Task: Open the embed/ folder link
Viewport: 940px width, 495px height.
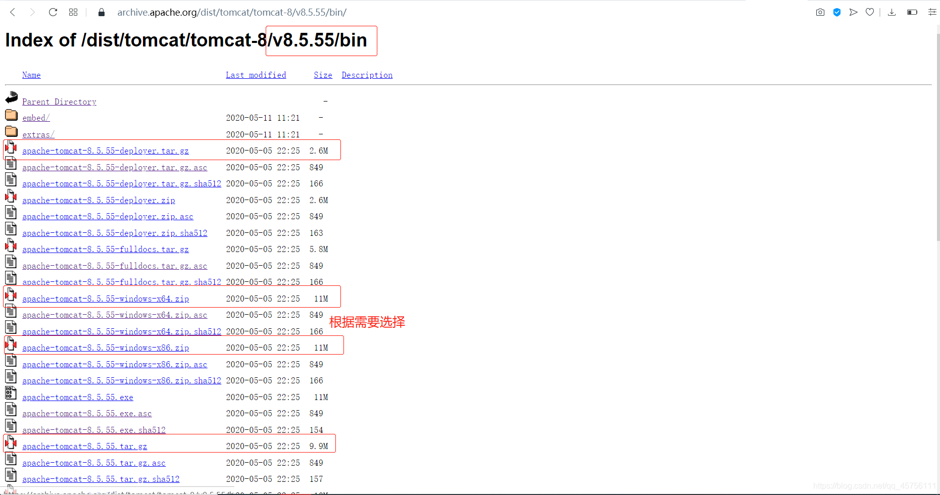Action: pos(36,118)
